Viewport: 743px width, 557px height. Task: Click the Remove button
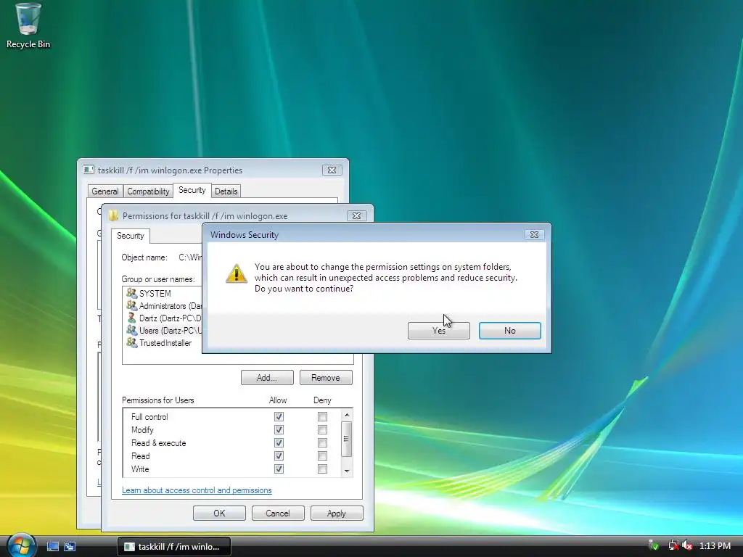coord(326,377)
